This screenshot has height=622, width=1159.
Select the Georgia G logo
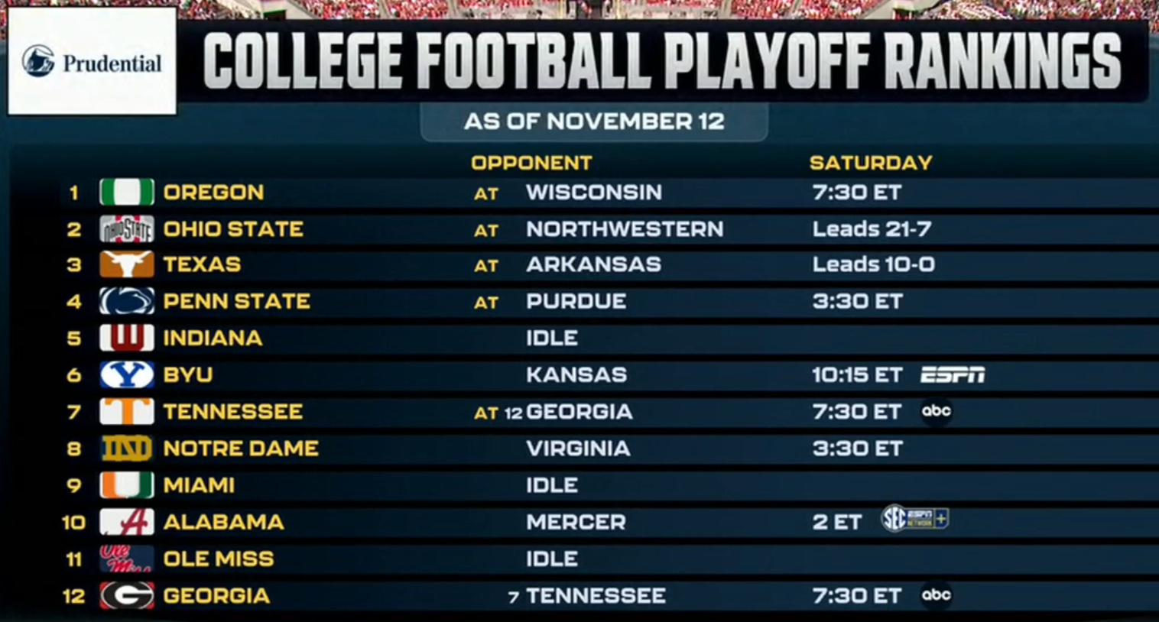point(127,595)
